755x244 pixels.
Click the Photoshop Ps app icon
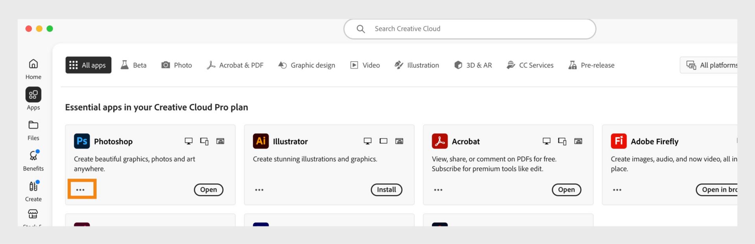(82, 141)
